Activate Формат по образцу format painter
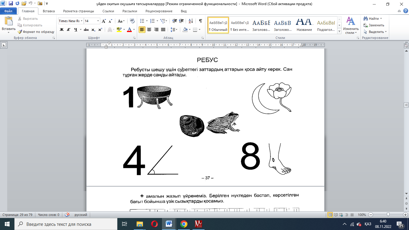Image resolution: width=409 pixels, height=230 pixels. coord(36,32)
